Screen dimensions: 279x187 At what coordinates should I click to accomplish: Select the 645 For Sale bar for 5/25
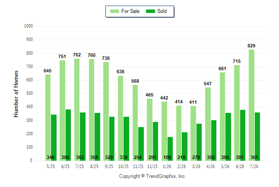[x=48, y=118]
